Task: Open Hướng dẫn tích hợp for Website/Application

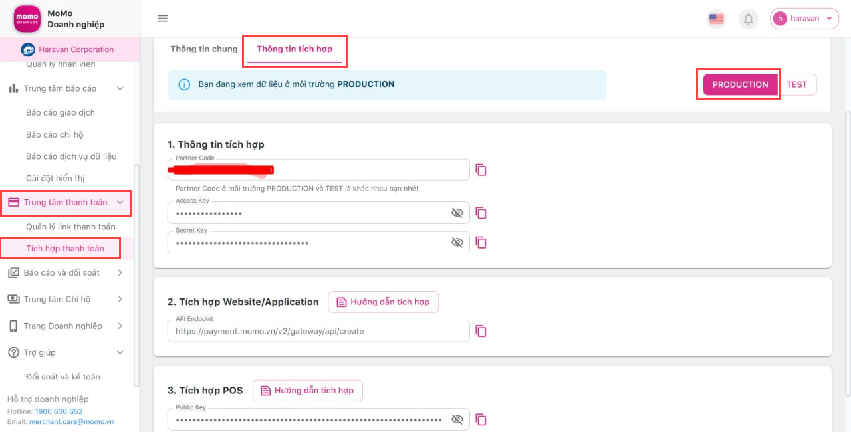Action: pos(384,302)
